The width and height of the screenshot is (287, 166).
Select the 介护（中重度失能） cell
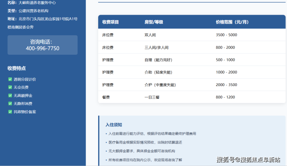click(160, 85)
